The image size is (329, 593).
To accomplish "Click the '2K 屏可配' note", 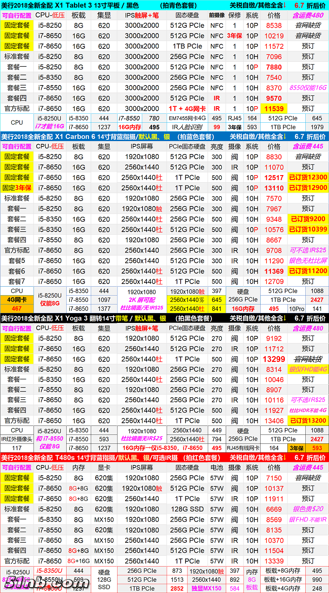I will click(x=142, y=300).
